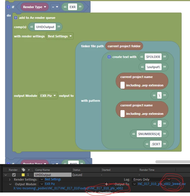The width and height of the screenshot is (190, 196).
Task: Click the Render Time column header
Action: 147,170
